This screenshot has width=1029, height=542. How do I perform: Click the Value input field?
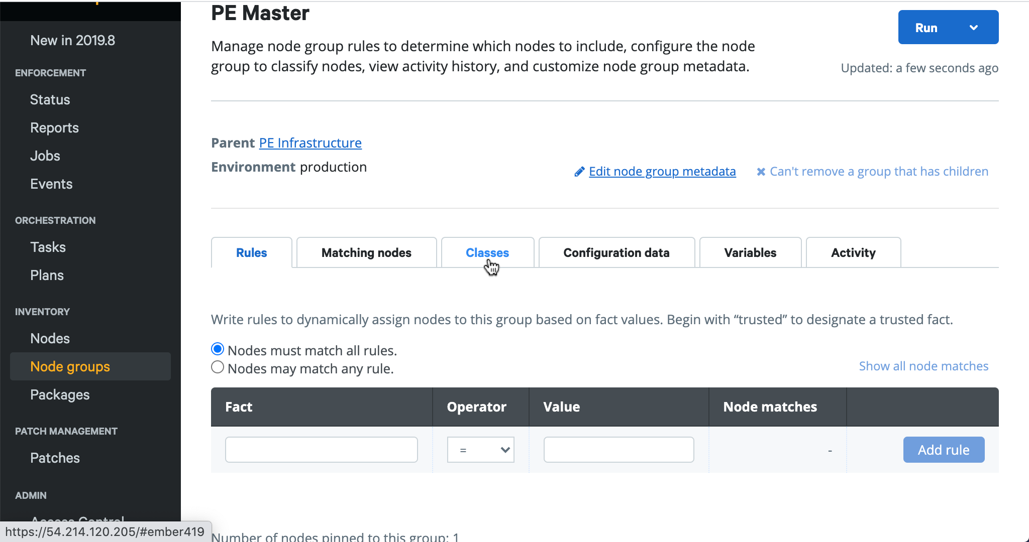pos(618,450)
